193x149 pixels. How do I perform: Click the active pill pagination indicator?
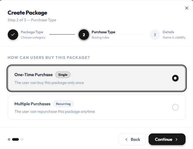pos(15,139)
